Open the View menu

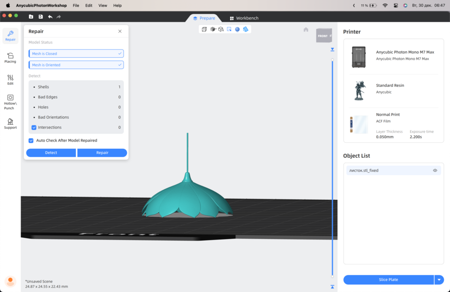tap(102, 5)
